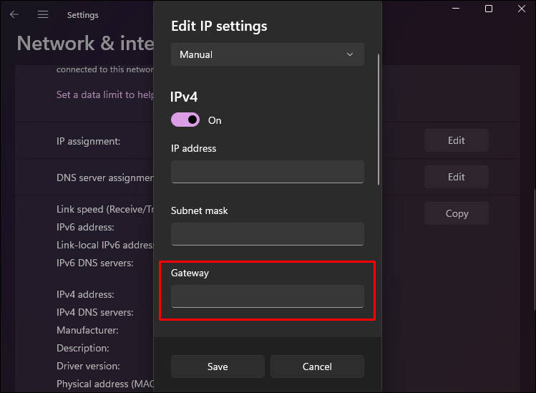Turn off the IPv4 toggle

click(x=185, y=120)
